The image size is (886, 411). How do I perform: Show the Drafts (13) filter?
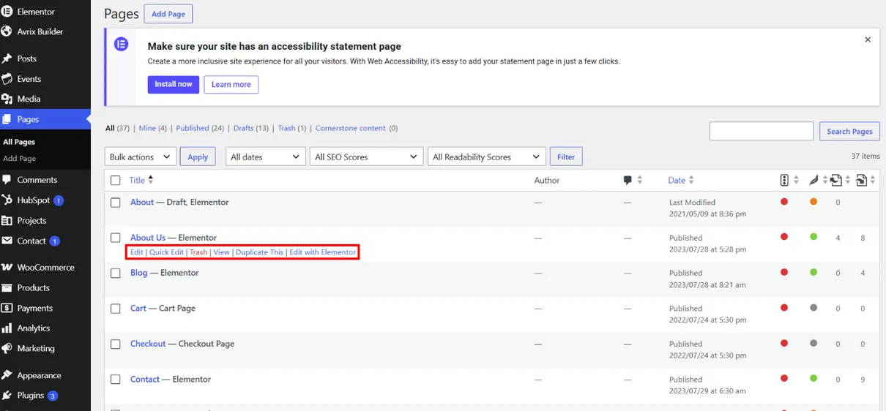tap(251, 128)
